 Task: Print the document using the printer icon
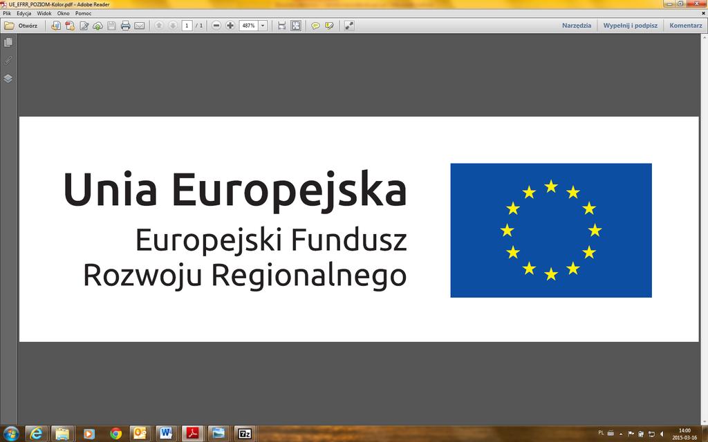[x=126, y=26]
